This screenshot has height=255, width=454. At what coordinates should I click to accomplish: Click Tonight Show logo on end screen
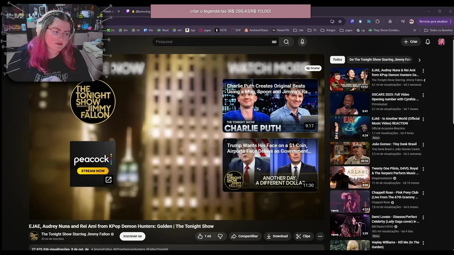tap(93, 101)
